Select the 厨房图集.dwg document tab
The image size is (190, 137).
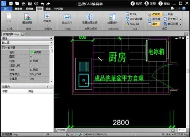(x=11, y=34)
